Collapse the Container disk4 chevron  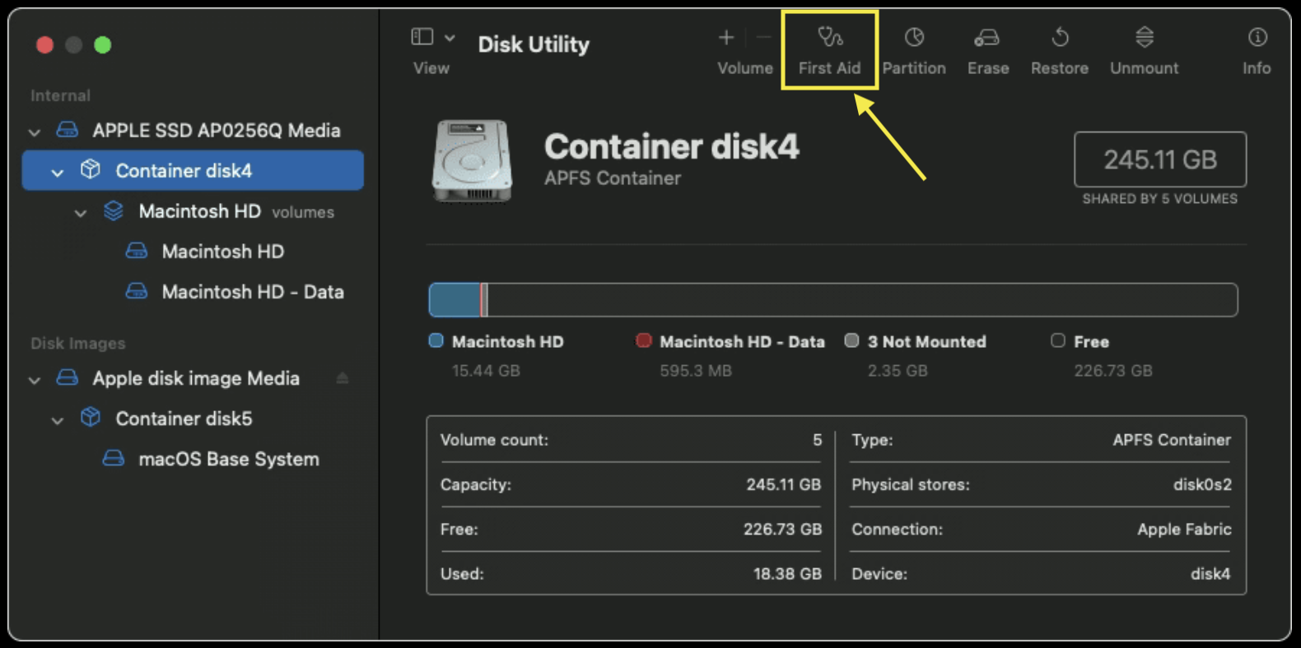[58, 172]
